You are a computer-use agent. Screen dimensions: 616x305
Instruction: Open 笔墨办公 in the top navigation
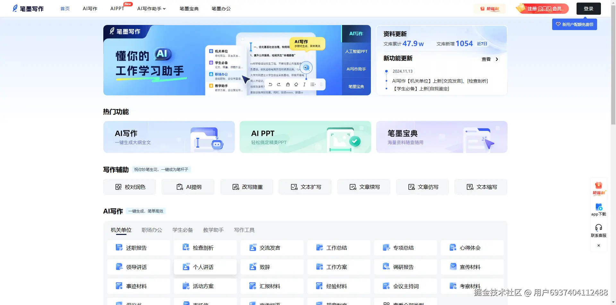(221, 9)
